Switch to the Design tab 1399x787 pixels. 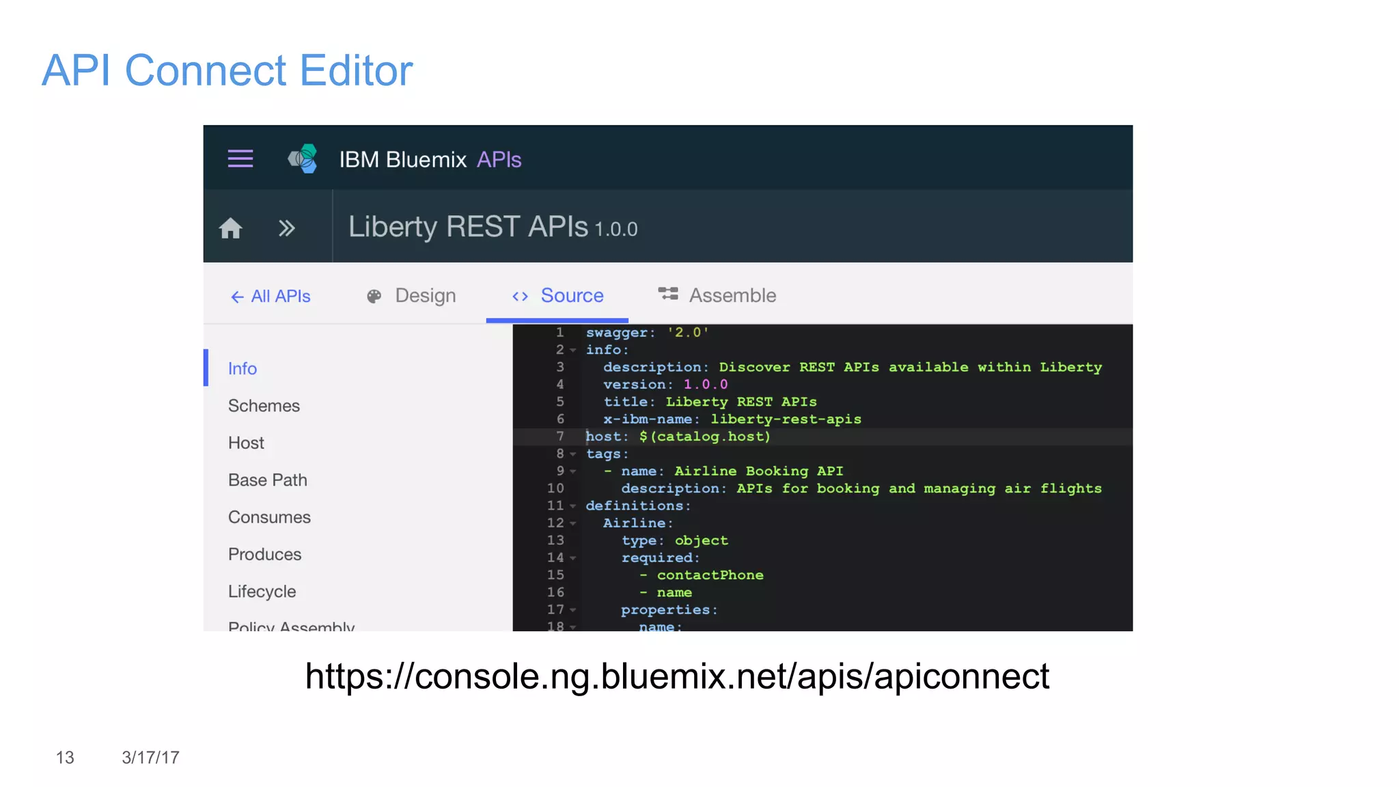pos(411,296)
